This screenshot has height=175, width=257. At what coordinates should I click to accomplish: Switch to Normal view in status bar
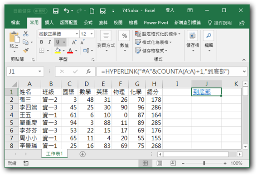(x=145, y=163)
